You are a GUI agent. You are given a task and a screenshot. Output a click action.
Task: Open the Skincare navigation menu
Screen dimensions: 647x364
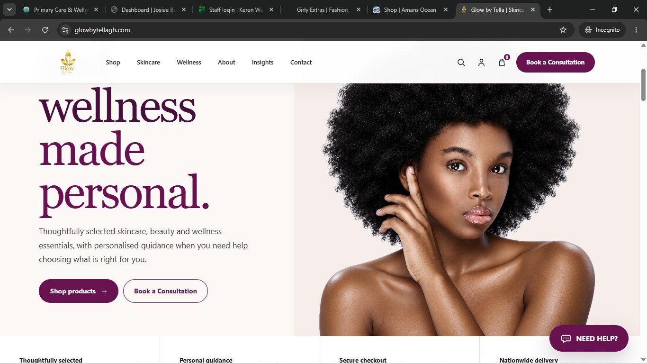point(148,63)
